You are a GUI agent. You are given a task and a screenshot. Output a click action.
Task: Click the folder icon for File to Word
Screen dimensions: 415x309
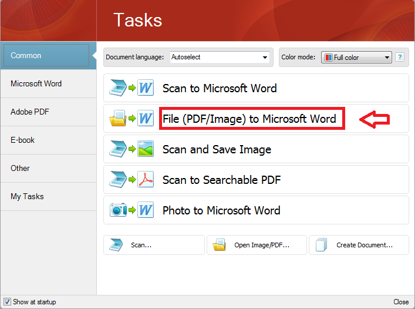117,119
